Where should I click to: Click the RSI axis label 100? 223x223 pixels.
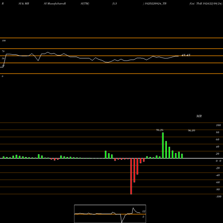(4, 41)
